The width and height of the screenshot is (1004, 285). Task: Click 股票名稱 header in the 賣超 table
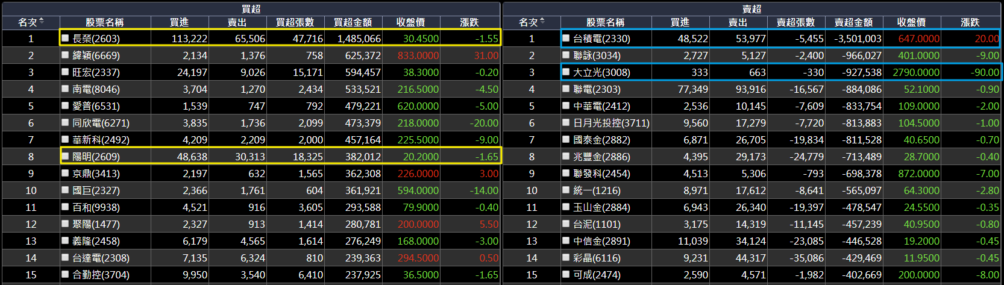coord(606,22)
